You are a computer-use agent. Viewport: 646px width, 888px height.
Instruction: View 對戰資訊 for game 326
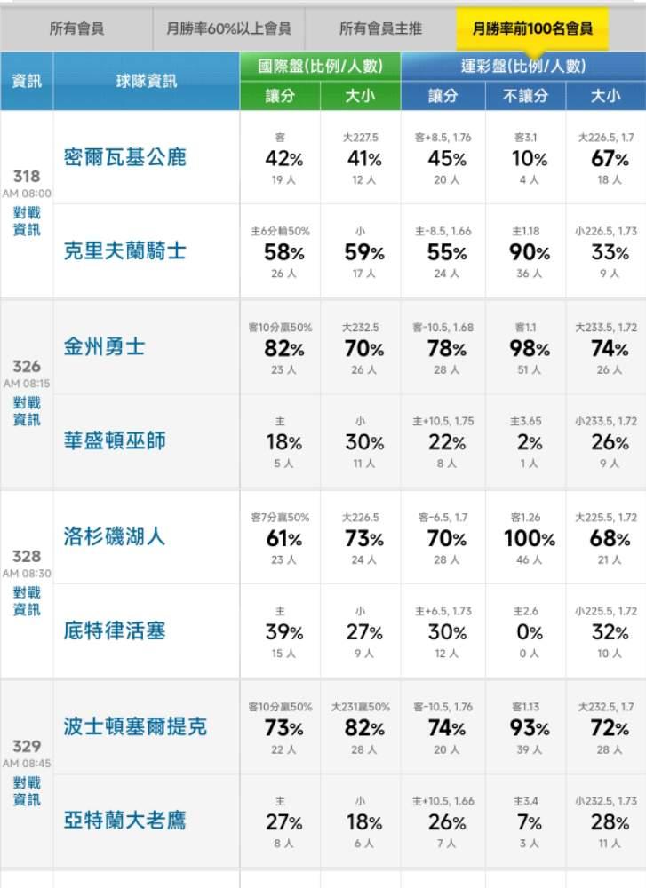tap(27, 411)
